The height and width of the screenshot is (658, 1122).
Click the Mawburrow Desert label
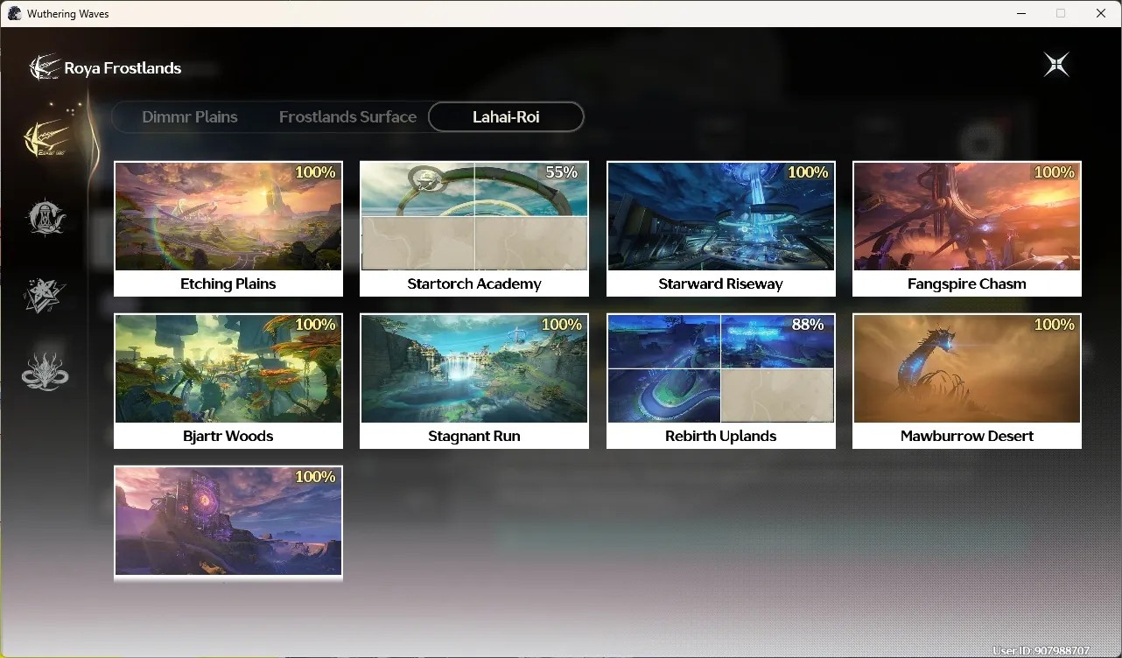967,436
